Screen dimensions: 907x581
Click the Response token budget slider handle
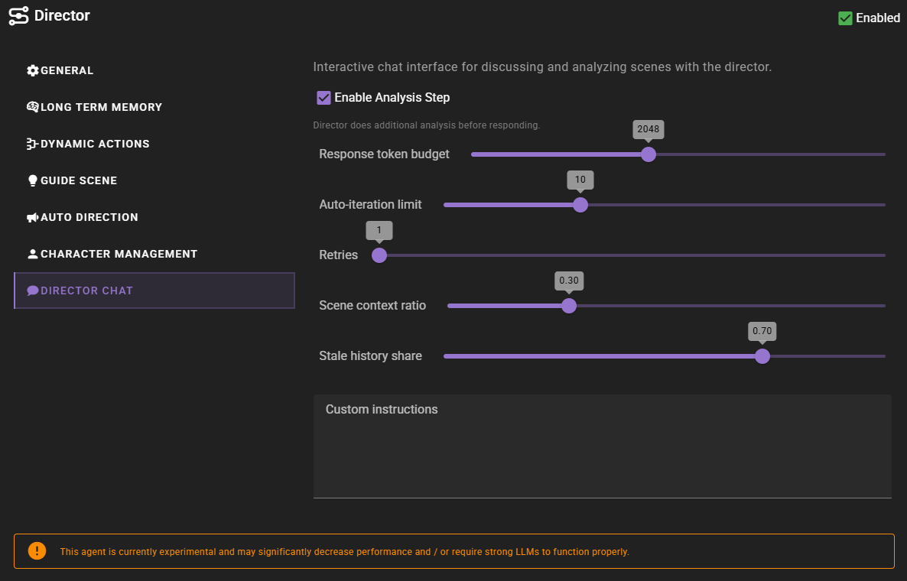click(x=649, y=154)
